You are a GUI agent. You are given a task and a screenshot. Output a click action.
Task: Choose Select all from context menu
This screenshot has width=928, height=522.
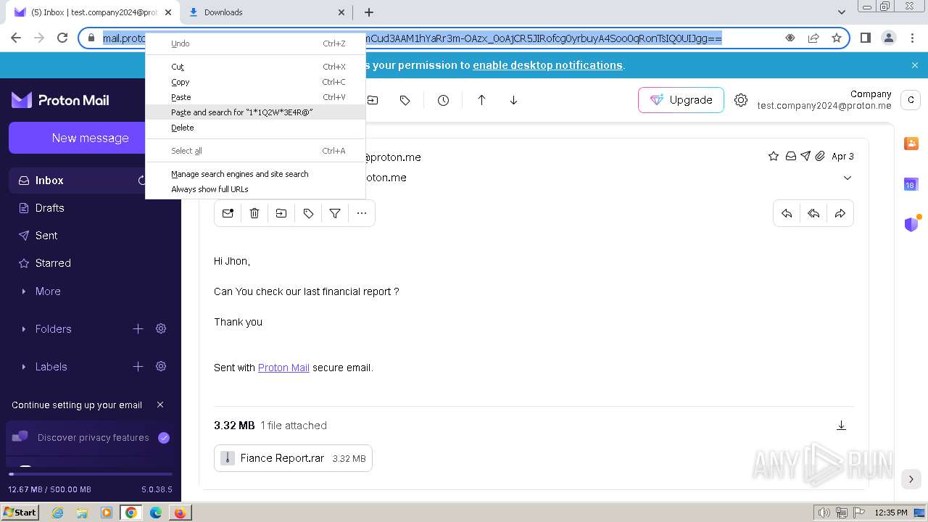pos(255,151)
